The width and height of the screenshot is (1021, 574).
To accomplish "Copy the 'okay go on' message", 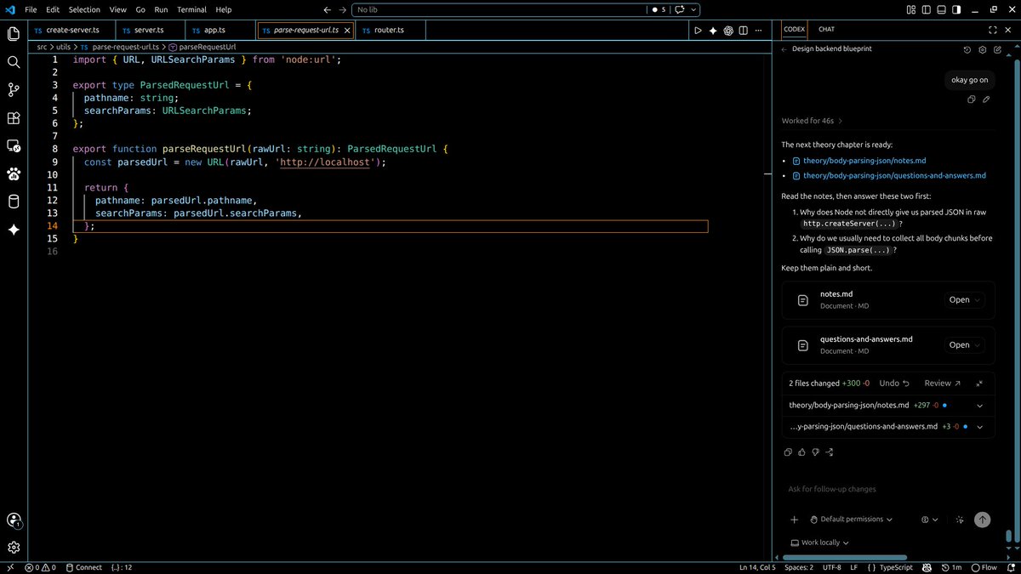I will click(x=971, y=99).
